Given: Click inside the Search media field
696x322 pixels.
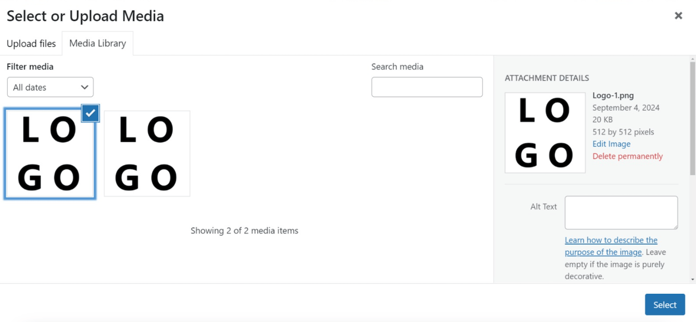Looking at the screenshot, I should [x=427, y=87].
